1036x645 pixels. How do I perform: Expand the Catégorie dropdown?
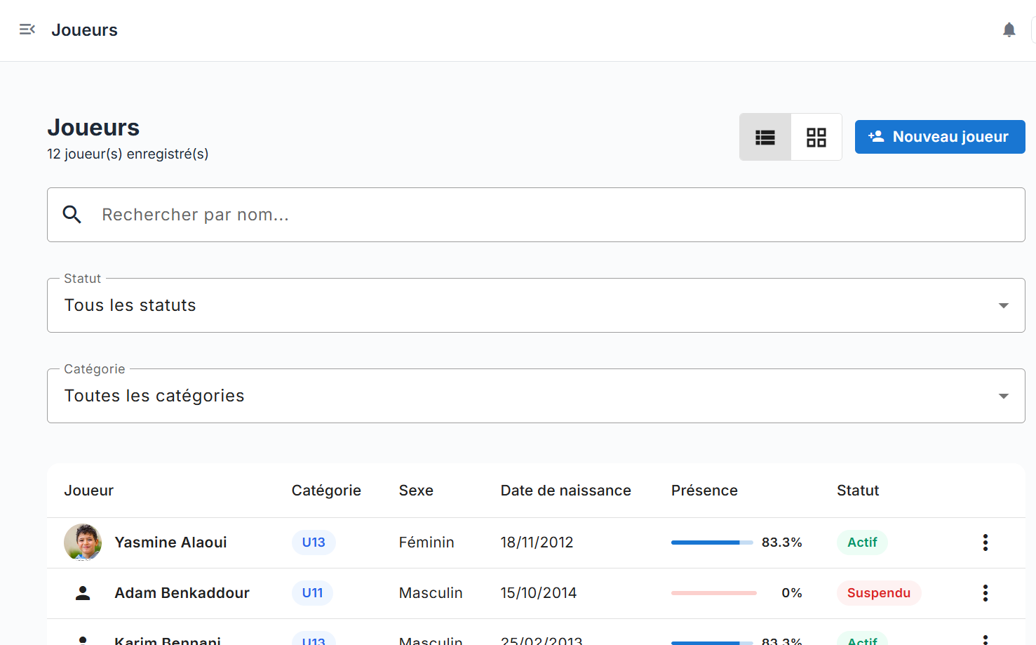coord(535,396)
